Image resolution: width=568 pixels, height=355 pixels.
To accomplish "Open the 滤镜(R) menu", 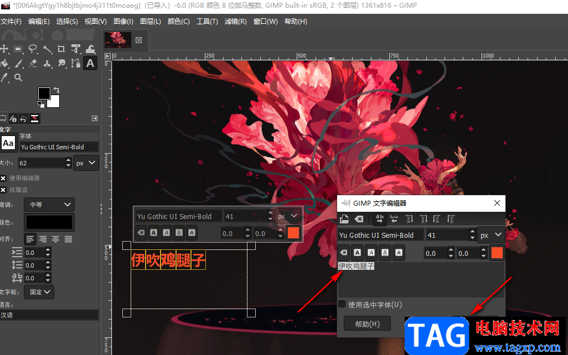I will pyautogui.click(x=235, y=22).
